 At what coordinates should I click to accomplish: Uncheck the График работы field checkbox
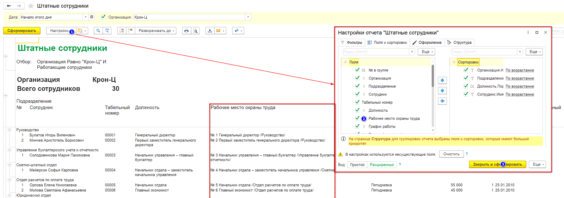tap(357, 126)
